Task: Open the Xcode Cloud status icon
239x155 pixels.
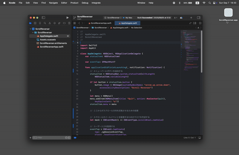Action: click(x=181, y=18)
